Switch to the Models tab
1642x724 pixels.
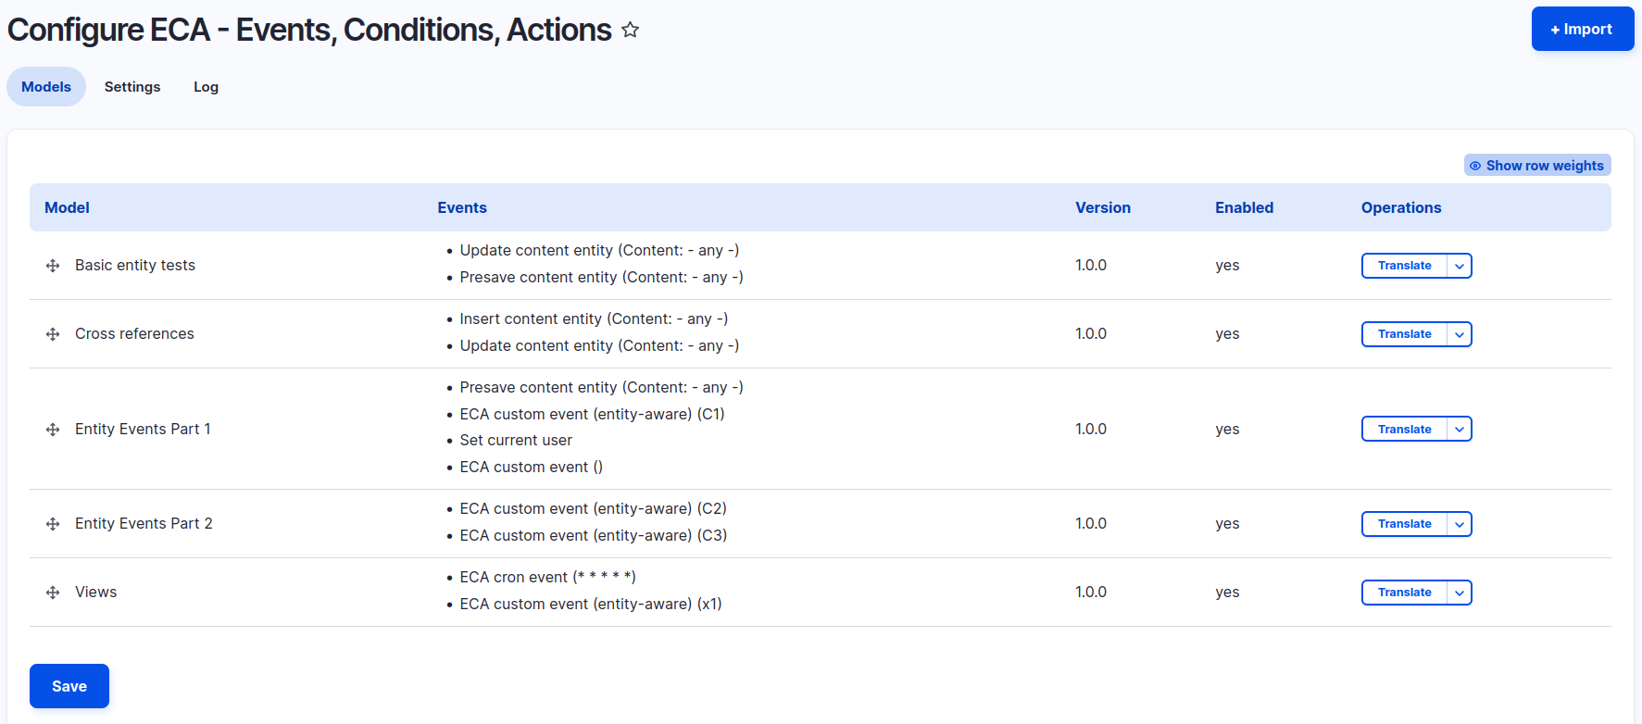pos(46,86)
